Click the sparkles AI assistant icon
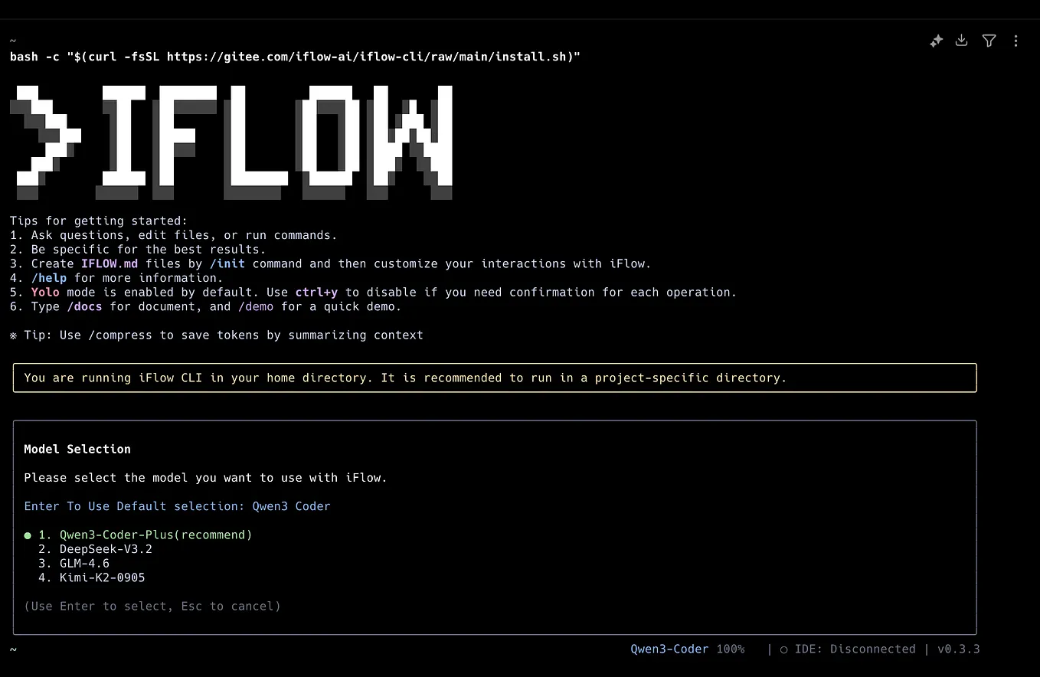Viewport: 1040px width, 677px height. pos(936,41)
